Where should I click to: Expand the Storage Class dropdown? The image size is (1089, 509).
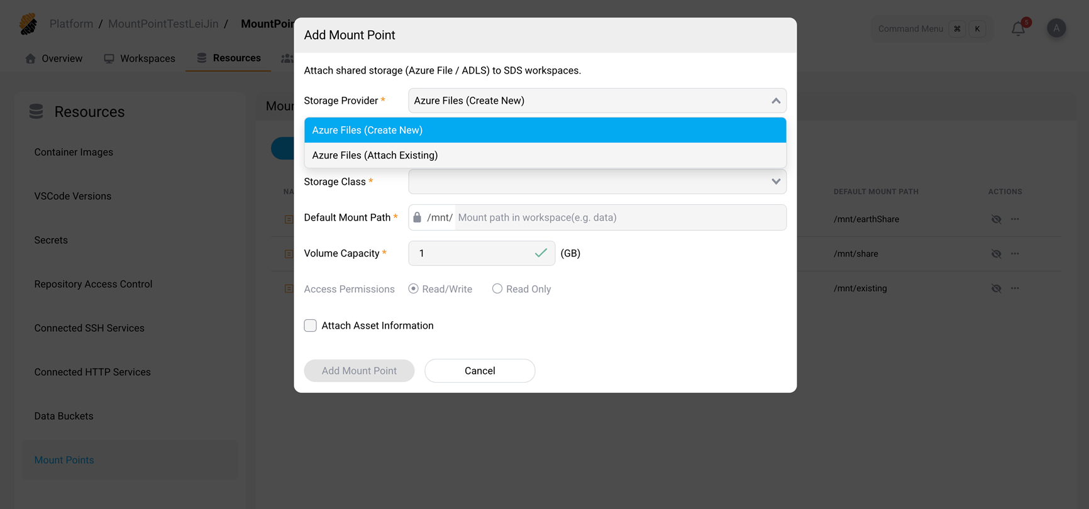pyautogui.click(x=776, y=182)
